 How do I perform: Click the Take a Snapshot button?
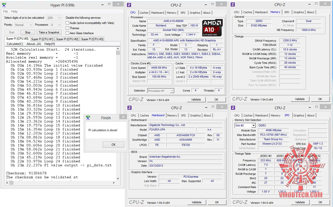point(49,32)
